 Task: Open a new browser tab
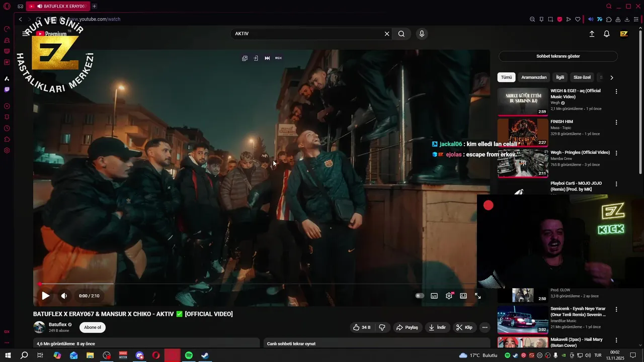tap(94, 6)
